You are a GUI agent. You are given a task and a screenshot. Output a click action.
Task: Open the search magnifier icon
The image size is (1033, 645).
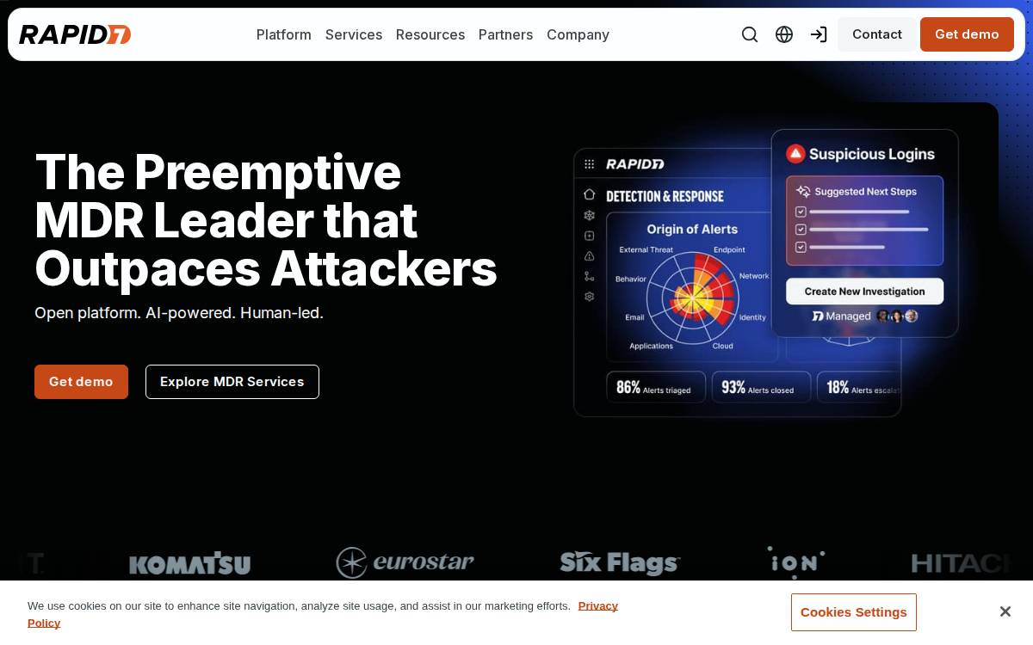750,34
